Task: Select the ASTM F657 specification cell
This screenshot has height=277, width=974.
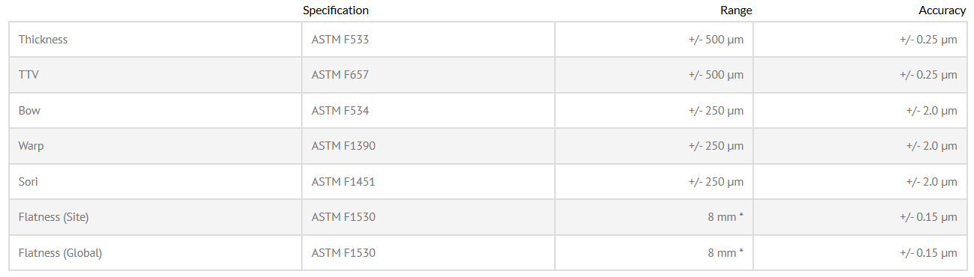Action: click(428, 75)
